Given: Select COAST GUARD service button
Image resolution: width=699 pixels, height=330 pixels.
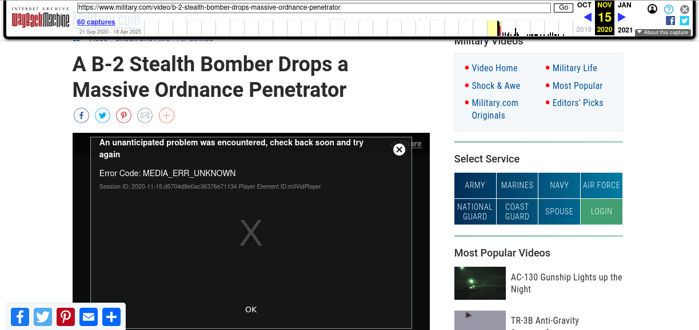Looking at the screenshot, I should coord(517,211).
